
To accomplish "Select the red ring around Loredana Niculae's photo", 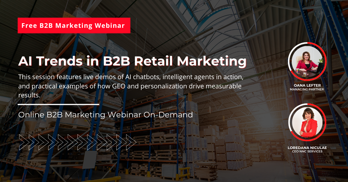I will tap(325, 122).
